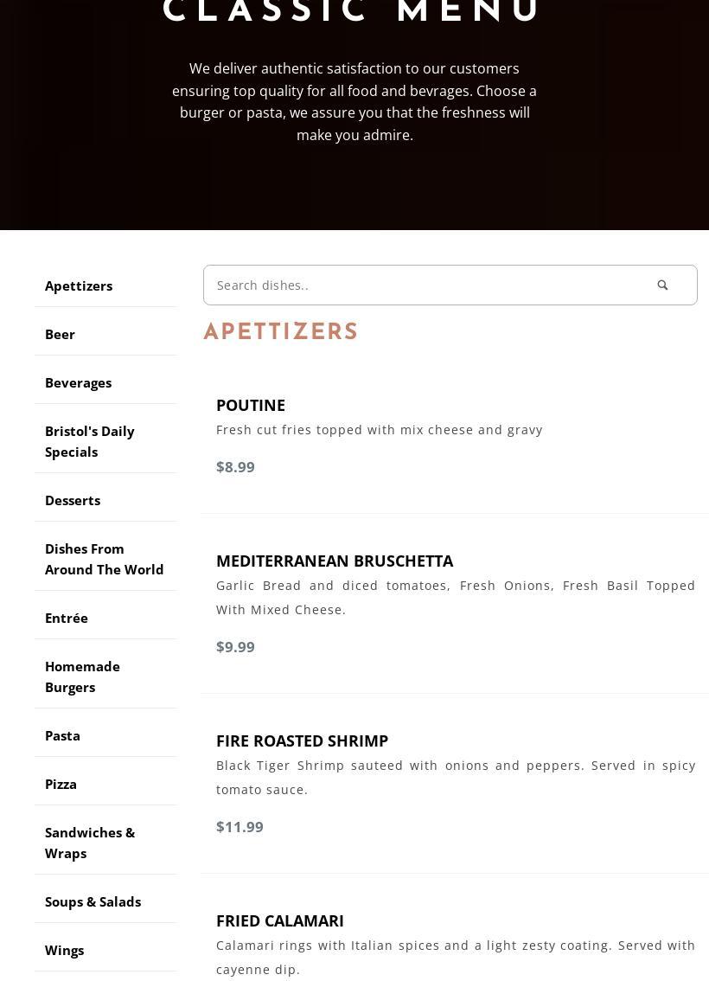
Task: Select the Beer category
Action: [x=60, y=334]
